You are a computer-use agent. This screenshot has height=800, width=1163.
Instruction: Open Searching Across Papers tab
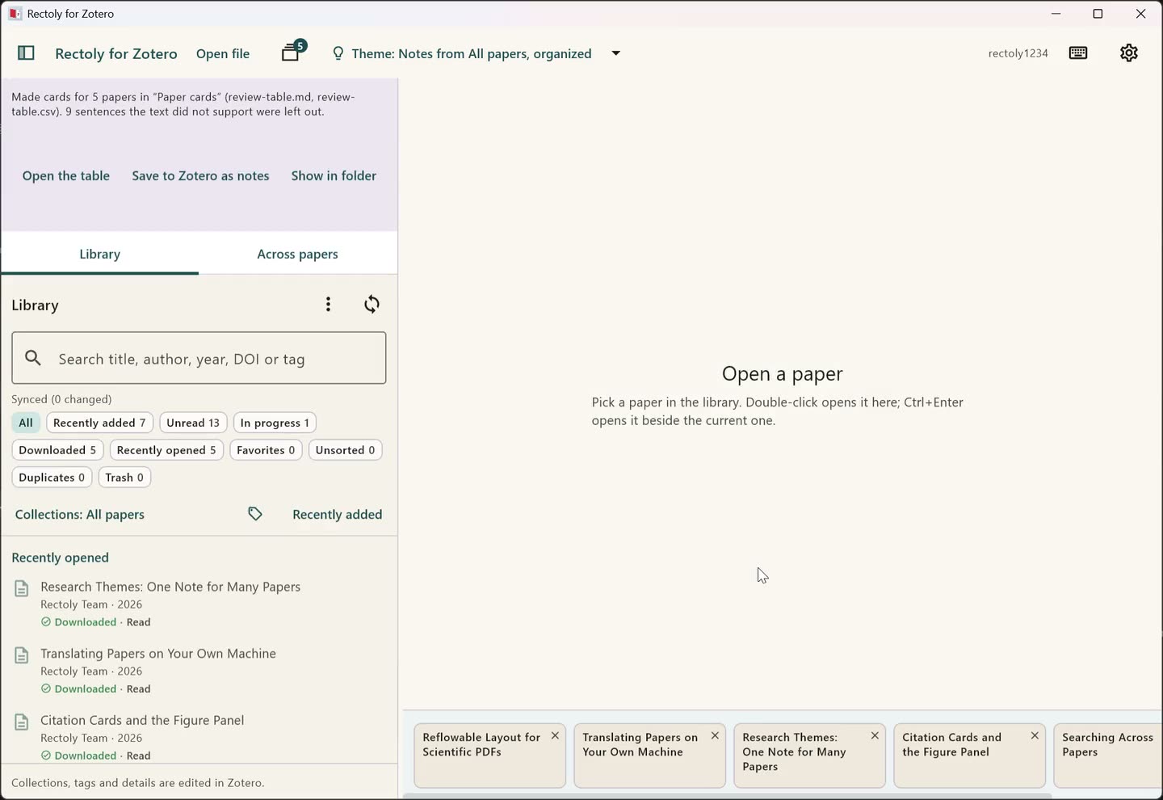[x=1108, y=755]
